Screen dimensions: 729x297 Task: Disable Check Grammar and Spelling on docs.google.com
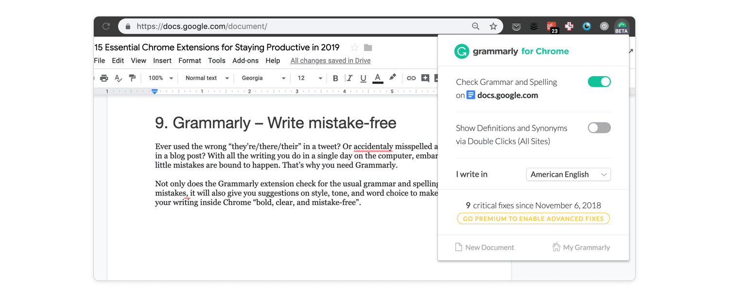tap(599, 82)
